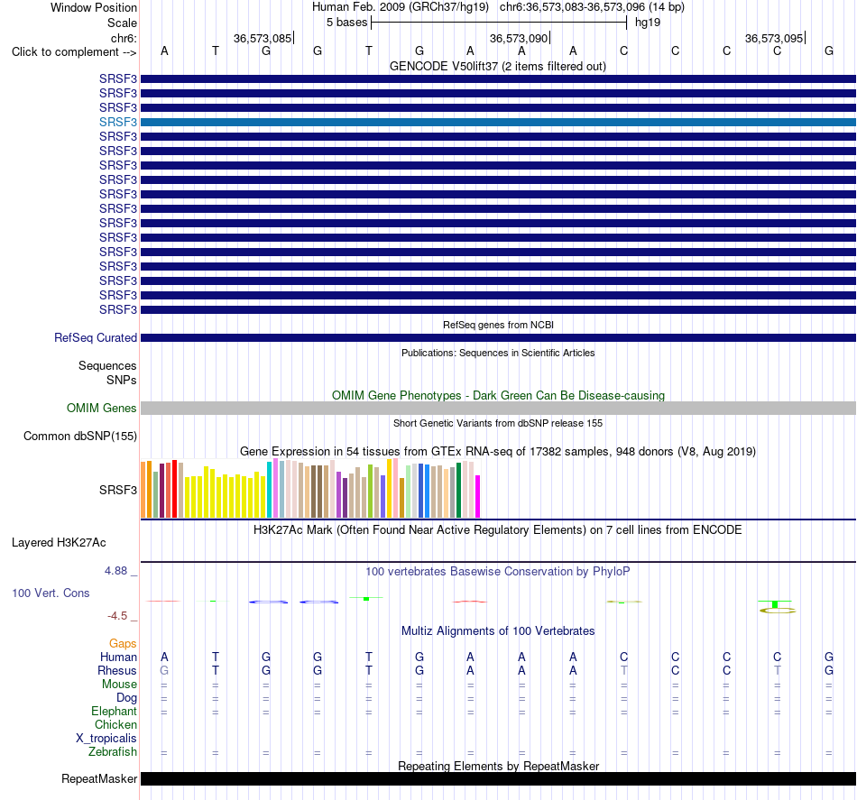Image resolution: width=857 pixels, height=800 pixels.
Task: Click the -4.5 PhyloP lower limit value
Action: coord(117,616)
